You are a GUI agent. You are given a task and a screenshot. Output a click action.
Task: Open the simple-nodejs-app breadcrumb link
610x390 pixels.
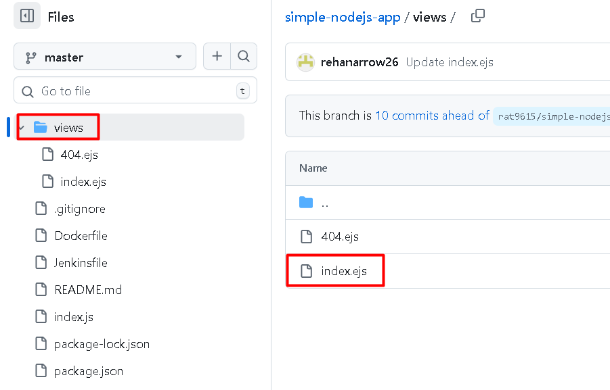click(x=343, y=18)
